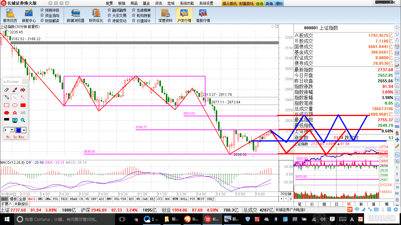Select the filled red ellipse tool

click(x=6, y=113)
